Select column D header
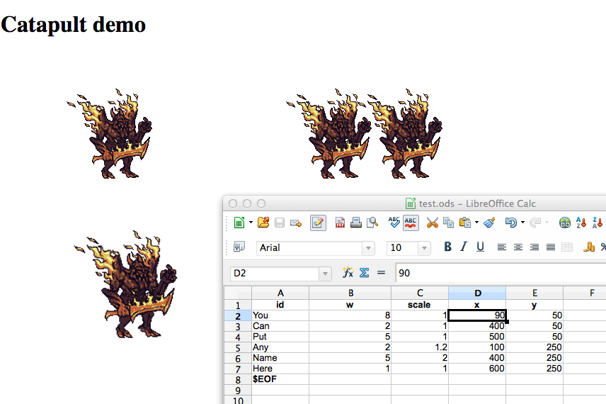The height and width of the screenshot is (404, 606). pyautogui.click(x=477, y=293)
